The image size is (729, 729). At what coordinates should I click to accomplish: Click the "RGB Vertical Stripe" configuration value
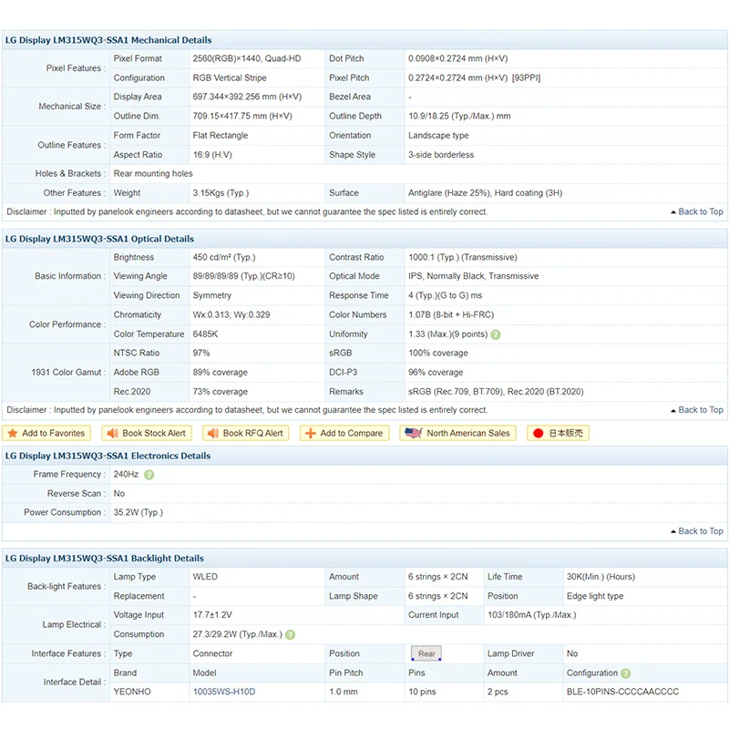click(230, 78)
